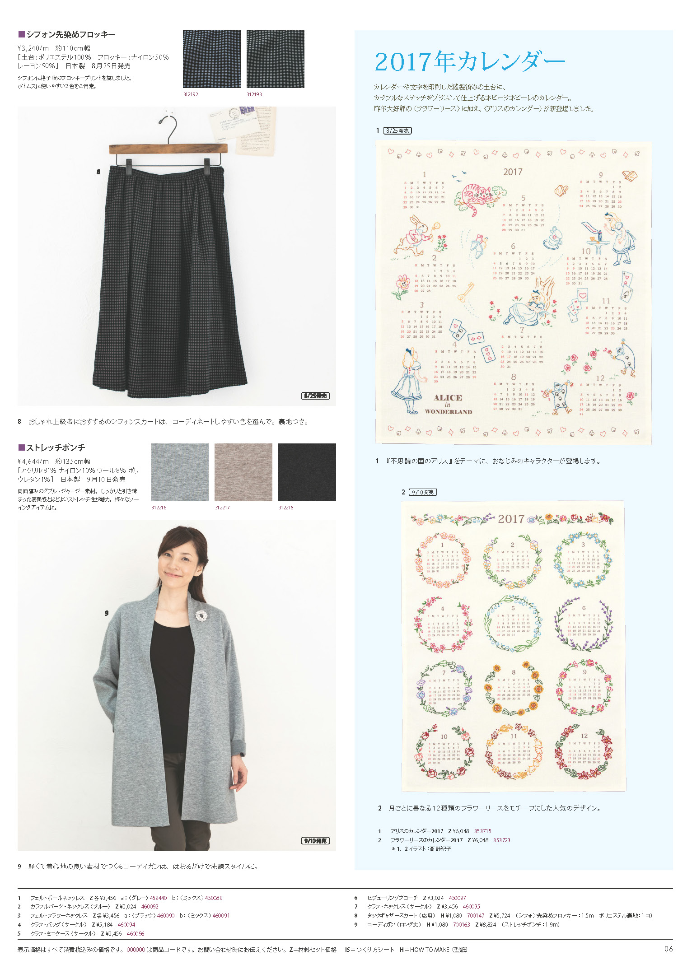Screen dimensions: 692x974
Task: Choose the light grey stretch ponte swatch 312216
Action: pos(180,472)
